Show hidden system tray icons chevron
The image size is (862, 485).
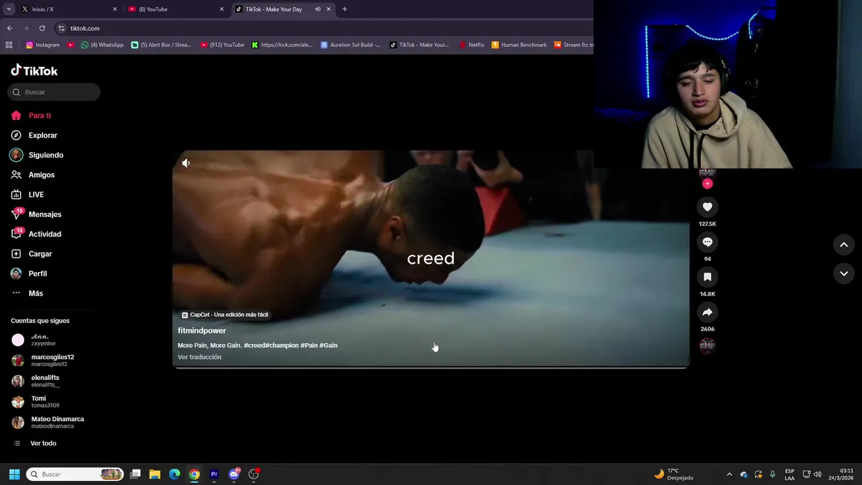pos(729,474)
